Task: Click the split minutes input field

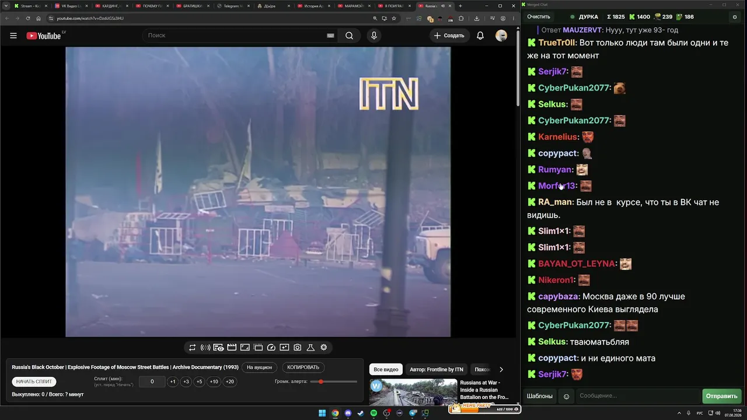Action: 152,381
